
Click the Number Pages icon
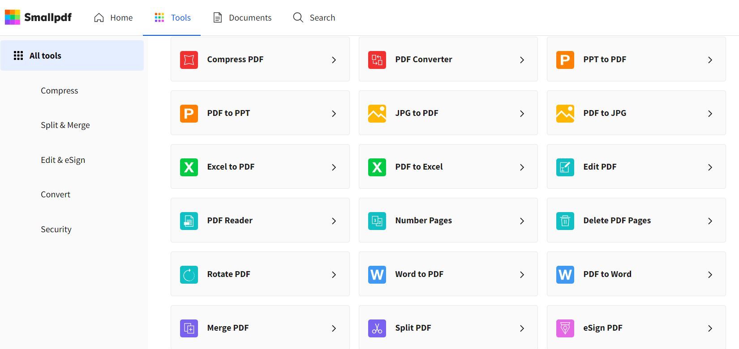(x=377, y=221)
